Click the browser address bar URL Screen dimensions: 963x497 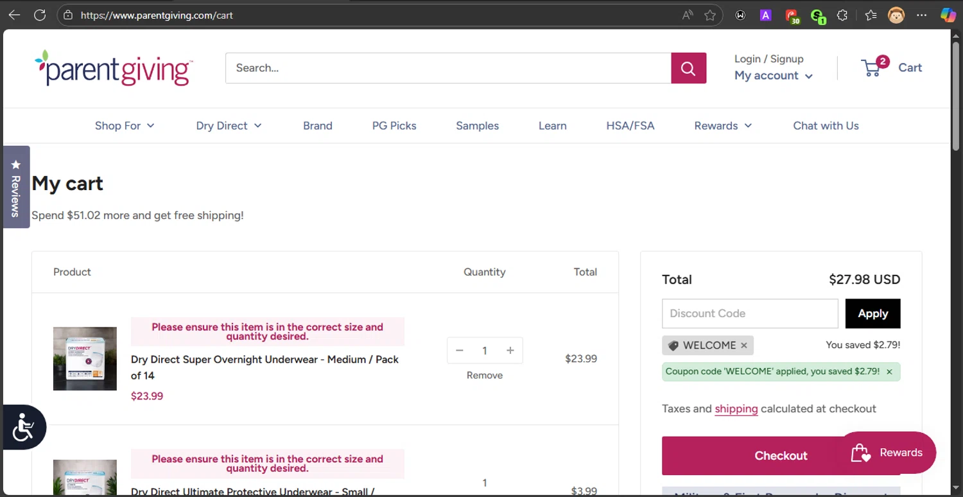[157, 15]
